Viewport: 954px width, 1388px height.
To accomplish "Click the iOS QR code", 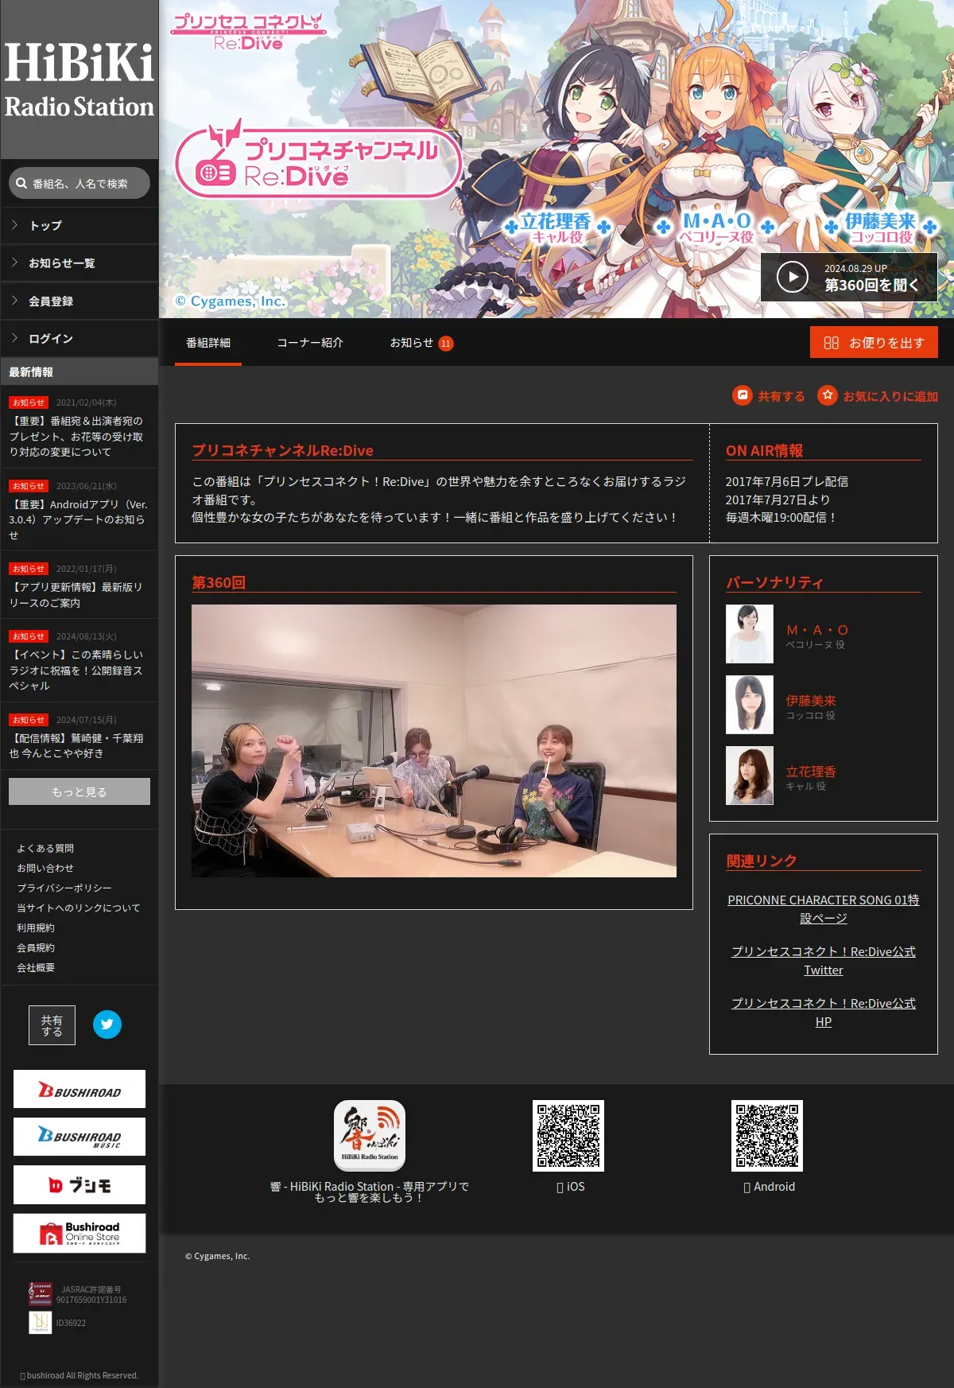I will [568, 1136].
